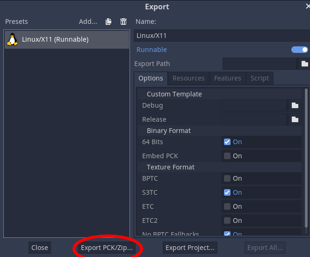Toggle the Runnable switch off
The image size is (310, 257).
[299, 50]
